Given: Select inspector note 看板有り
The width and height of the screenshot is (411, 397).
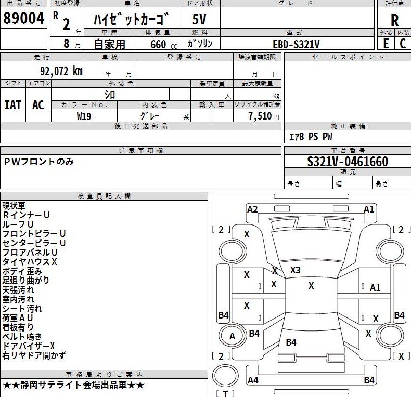Looking at the screenshot, I should pos(18,327).
